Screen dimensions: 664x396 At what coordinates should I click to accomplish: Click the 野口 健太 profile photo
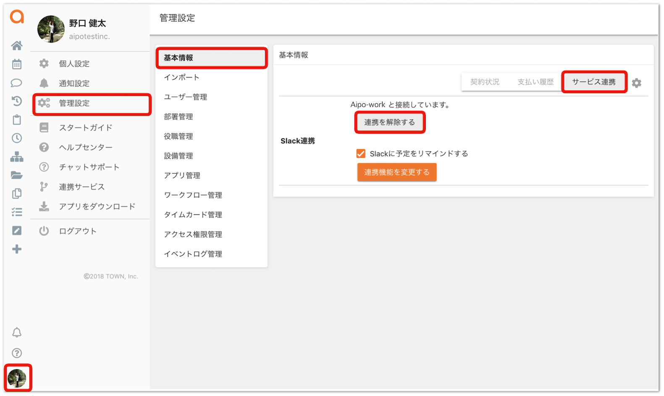point(51,29)
